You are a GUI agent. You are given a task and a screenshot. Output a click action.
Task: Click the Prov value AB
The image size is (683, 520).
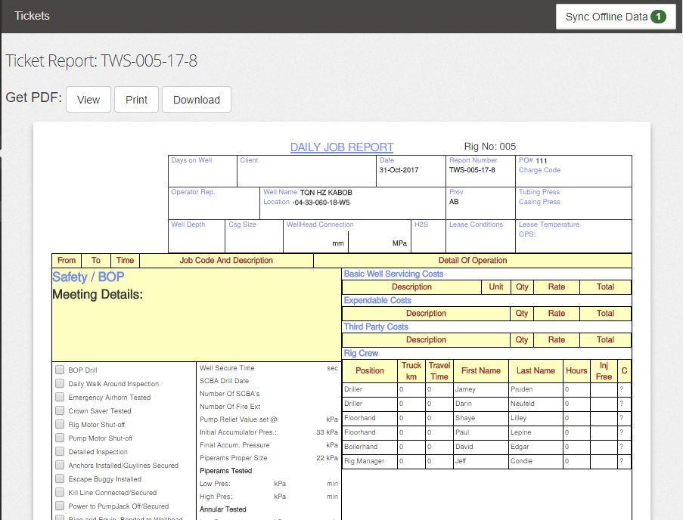[x=454, y=202]
